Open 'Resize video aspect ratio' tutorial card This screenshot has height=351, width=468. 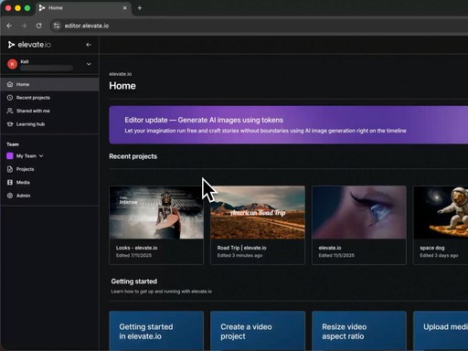coord(359,331)
